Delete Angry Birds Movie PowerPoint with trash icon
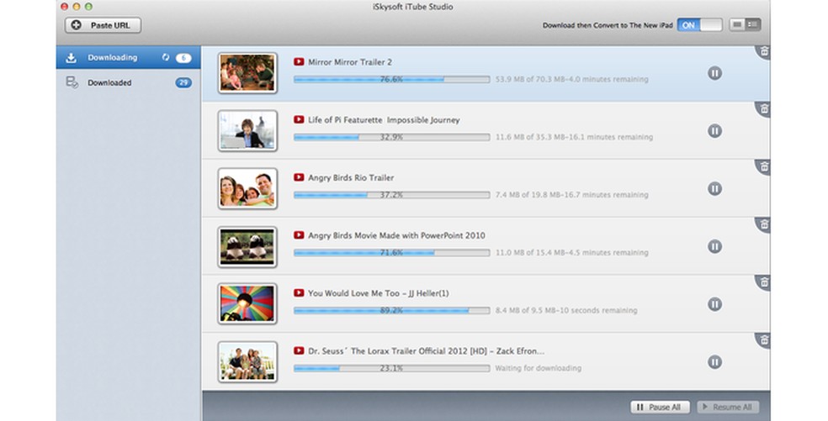This screenshot has height=421, width=828. tap(763, 224)
